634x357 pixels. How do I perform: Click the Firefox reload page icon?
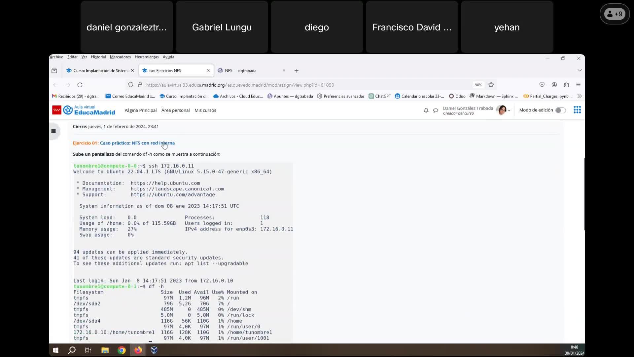[80, 85]
